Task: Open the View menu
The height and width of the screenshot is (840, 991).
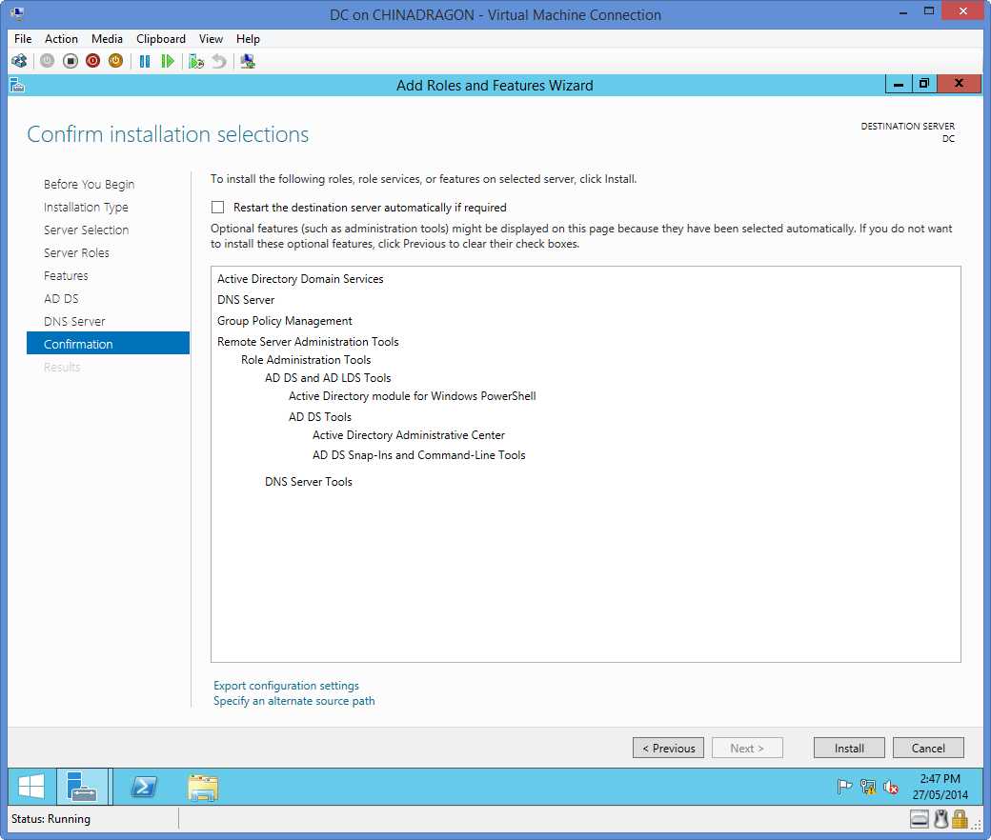Action: click(212, 38)
